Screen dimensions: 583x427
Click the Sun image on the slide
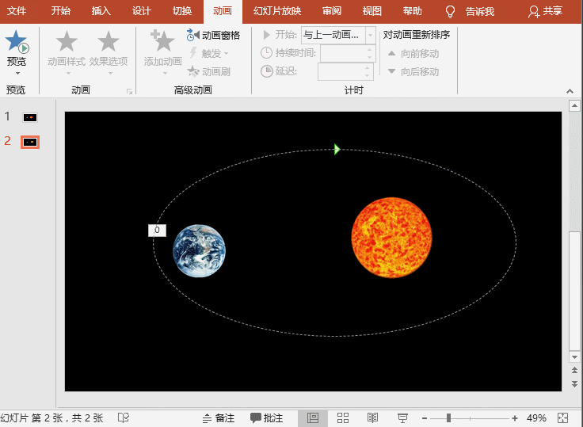pyautogui.click(x=391, y=238)
